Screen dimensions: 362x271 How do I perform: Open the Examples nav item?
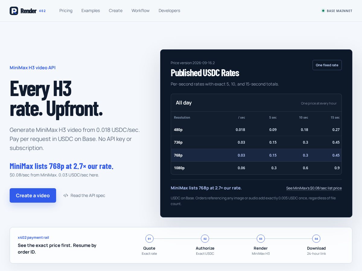[x=91, y=11]
